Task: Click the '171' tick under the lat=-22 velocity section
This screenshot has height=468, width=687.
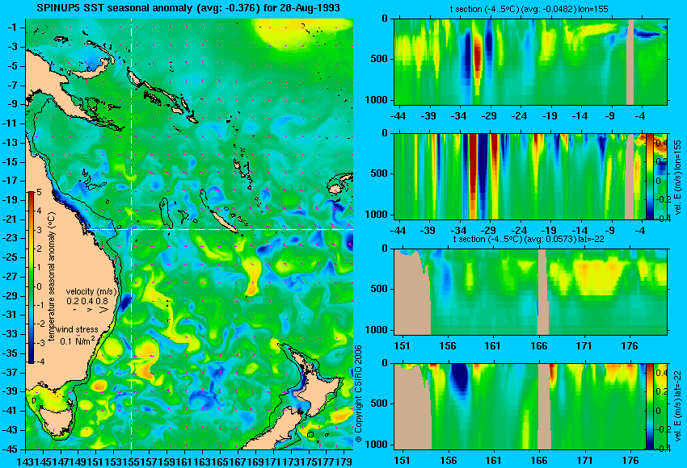Action: 584,461
